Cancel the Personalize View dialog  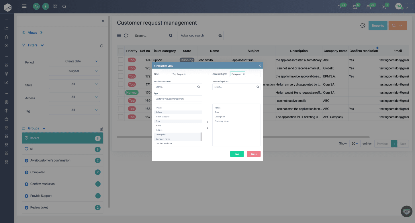tap(254, 154)
